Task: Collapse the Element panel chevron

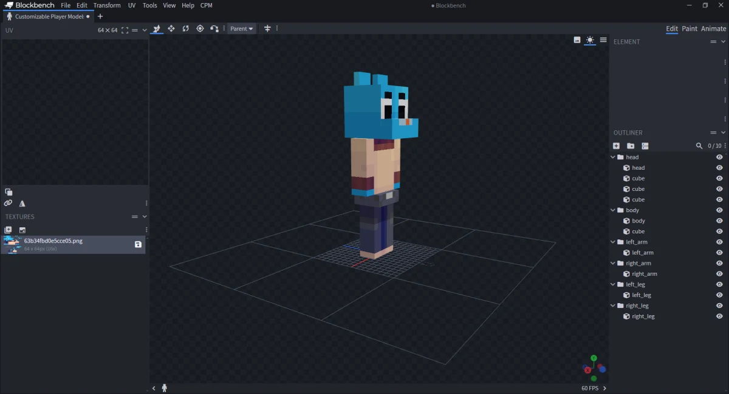Action: 723,42
